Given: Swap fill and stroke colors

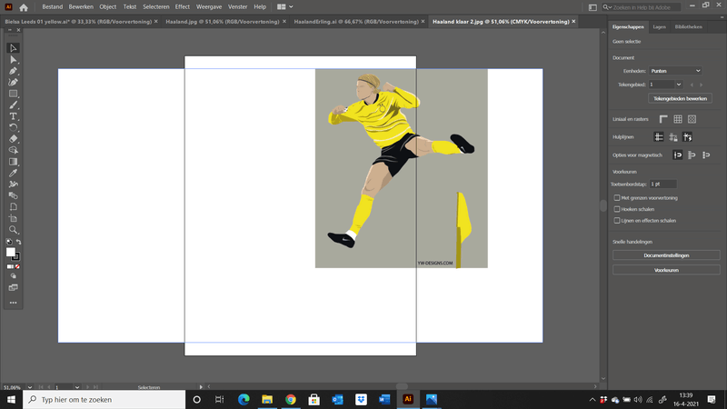Looking at the screenshot, I should click(18, 242).
